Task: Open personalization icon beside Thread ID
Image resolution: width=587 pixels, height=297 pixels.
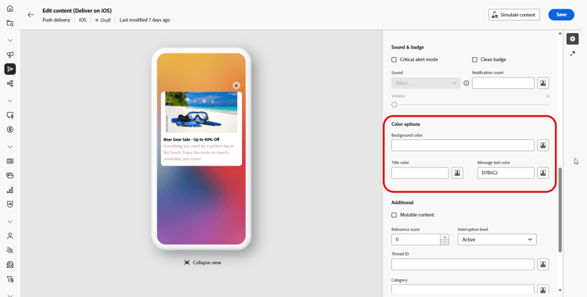Action: (543, 264)
